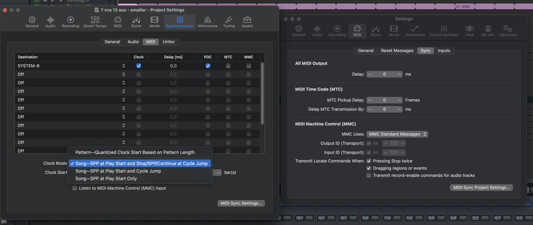This screenshot has width=533, height=225.
Task: Choose Song—SPP at Play Start and Cycle Jump
Action: tap(118, 171)
